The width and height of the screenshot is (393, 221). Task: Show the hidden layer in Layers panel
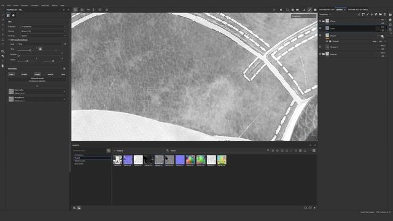(x=320, y=47)
